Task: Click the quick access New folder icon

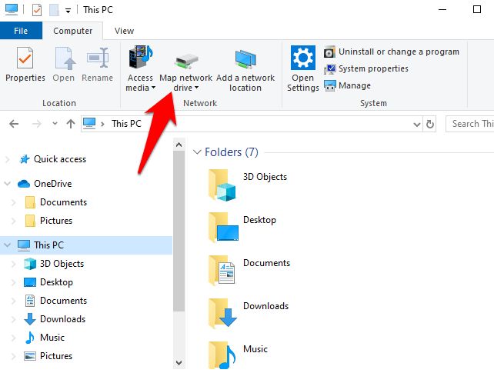Action: click(x=54, y=10)
